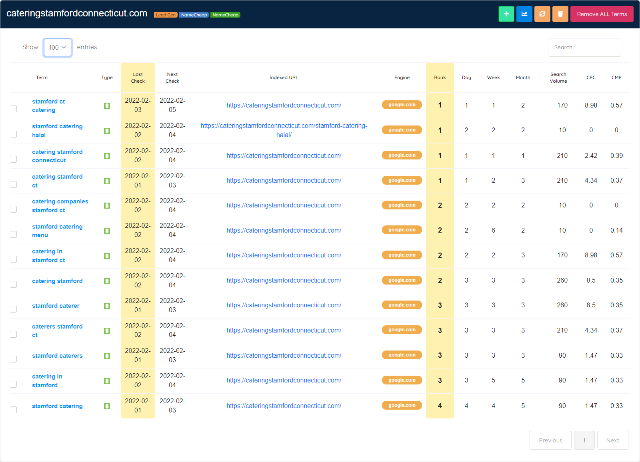The image size is (640, 462).
Task: Click type icon in 'caterers stamford ct' row
Action: [x=107, y=331]
